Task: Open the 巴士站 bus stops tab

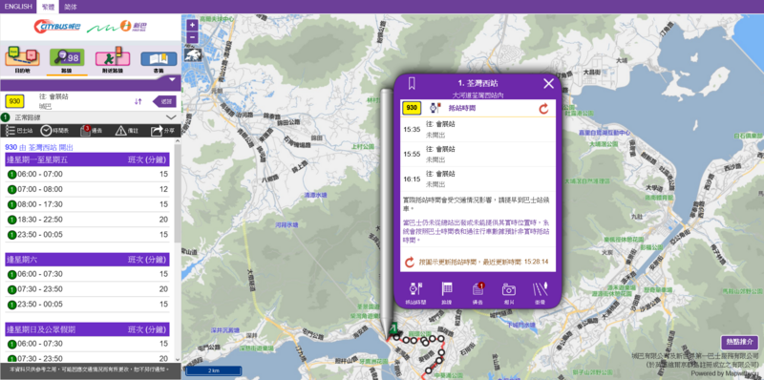Action: (x=19, y=131)
